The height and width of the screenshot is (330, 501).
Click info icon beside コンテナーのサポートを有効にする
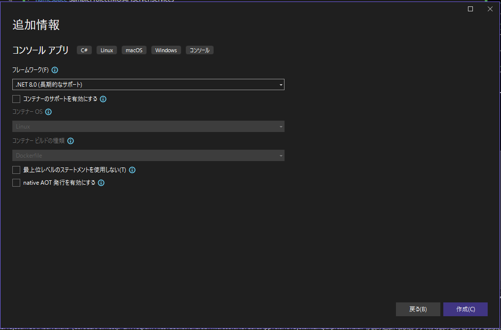coord(103,99)
